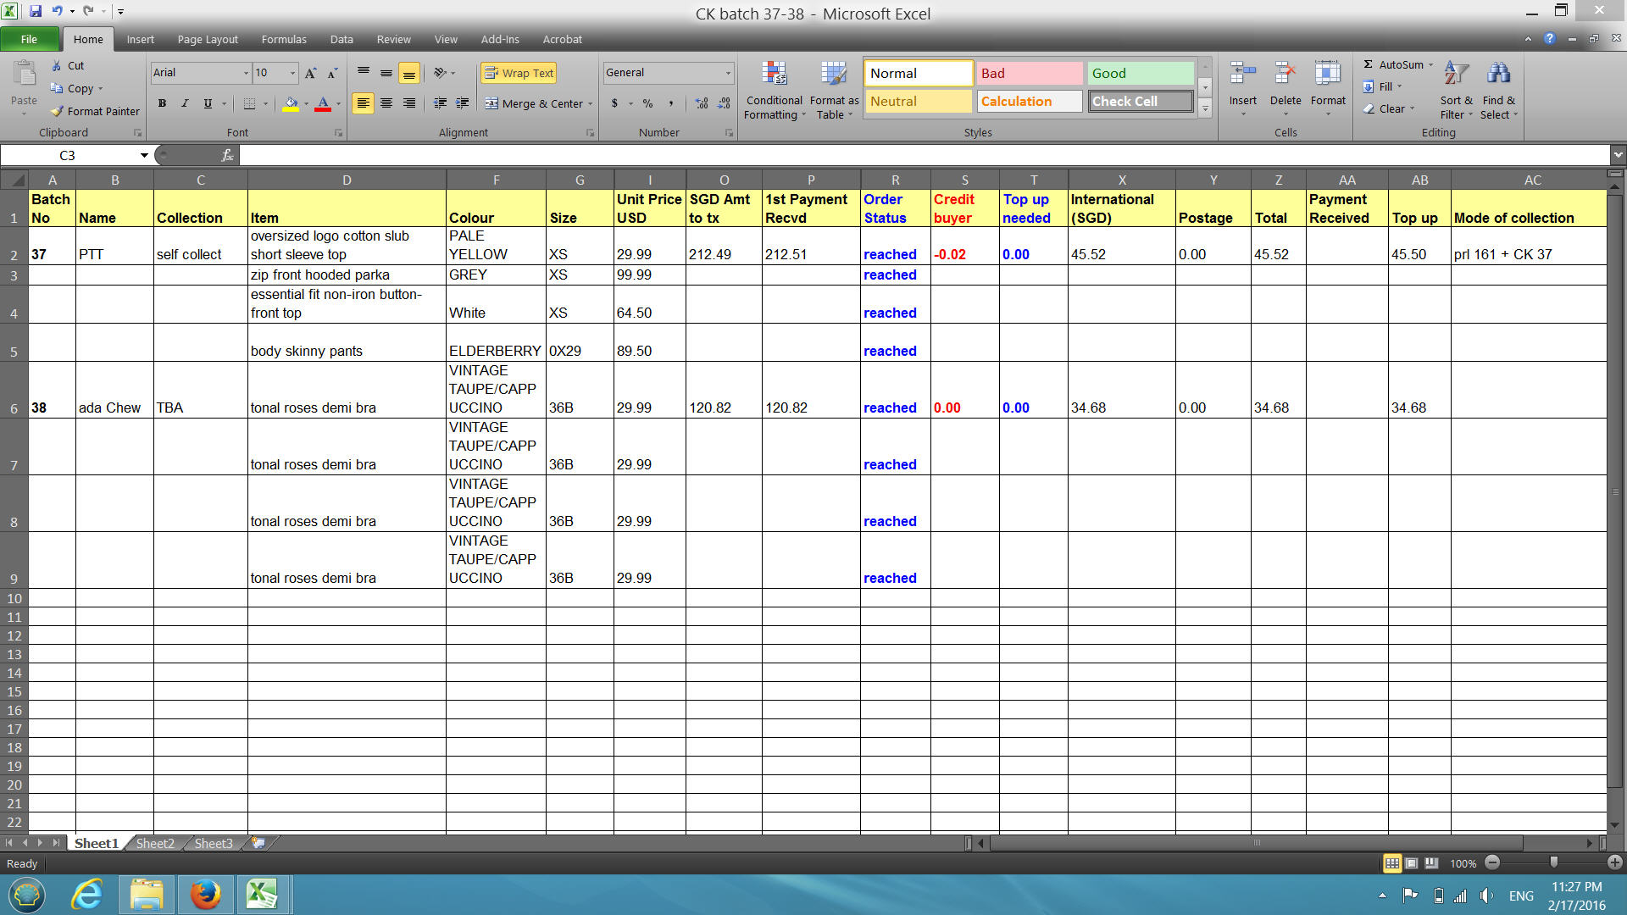Toggle Bold formatting
Viewport: 1627px width, 915px height.
[x=162, y=103]
